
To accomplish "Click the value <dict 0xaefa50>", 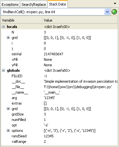I will click(57, 70).
